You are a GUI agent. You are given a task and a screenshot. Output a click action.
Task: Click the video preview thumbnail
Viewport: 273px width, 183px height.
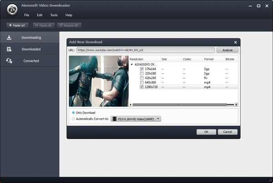click(99, 81)
